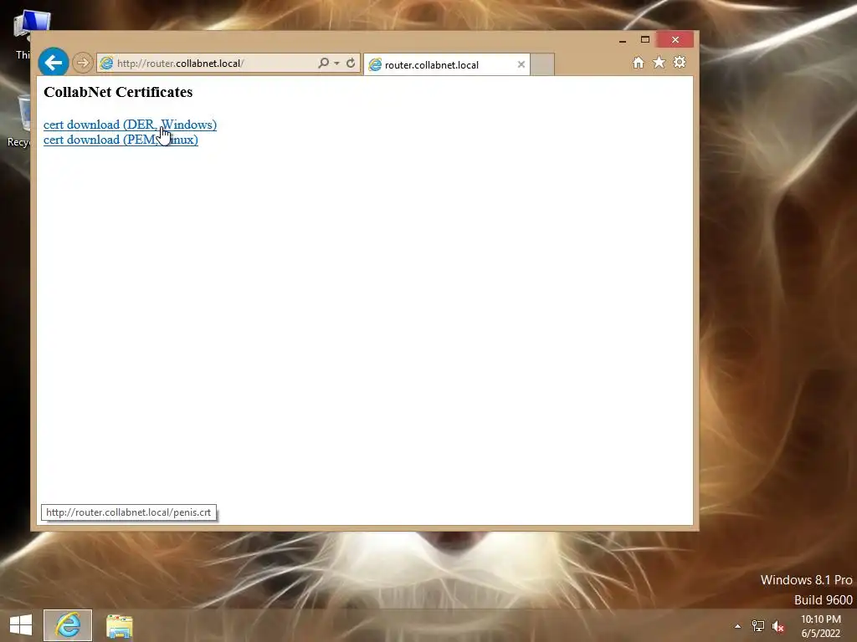The width and height of the screenshot is (857, 642).
Task: Open the address bar dropdown arrow
Action: [336, 64]
